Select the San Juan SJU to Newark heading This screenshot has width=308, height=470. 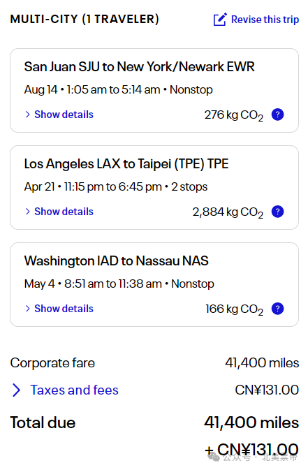point(139,66)
